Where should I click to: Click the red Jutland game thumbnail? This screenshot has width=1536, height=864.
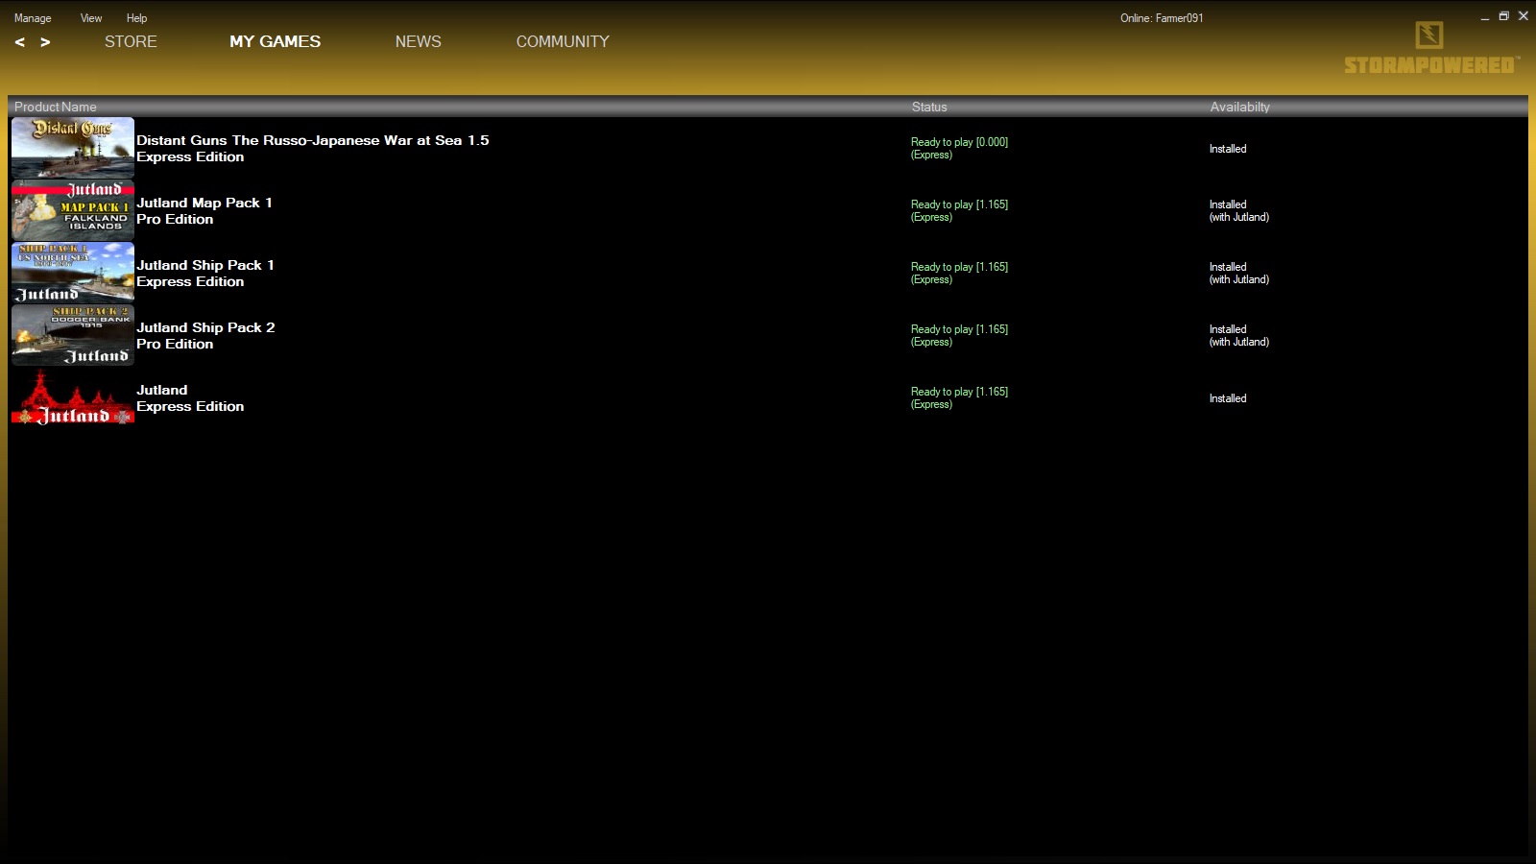pos(73,397)
